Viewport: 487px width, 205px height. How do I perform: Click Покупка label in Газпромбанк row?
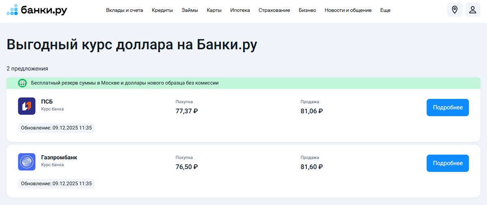click(184, 158)
